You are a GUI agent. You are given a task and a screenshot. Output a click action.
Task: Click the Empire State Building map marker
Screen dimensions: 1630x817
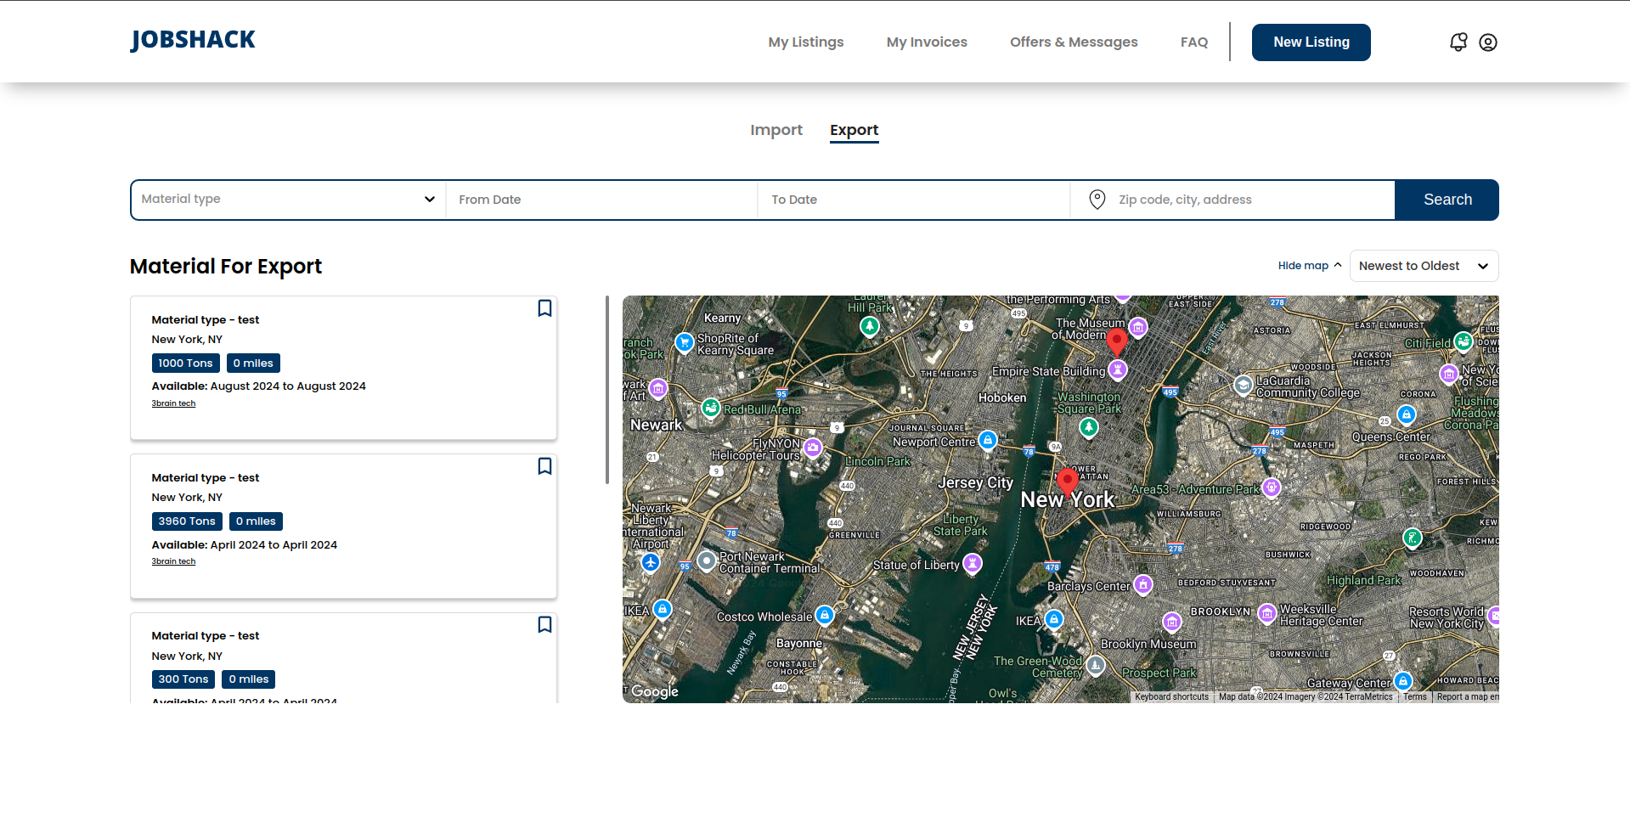(x=1118, y=369)
